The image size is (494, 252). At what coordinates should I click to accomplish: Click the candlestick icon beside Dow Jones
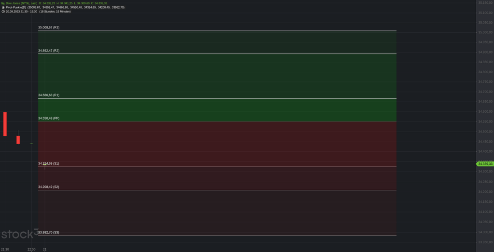tap(3, 3)
